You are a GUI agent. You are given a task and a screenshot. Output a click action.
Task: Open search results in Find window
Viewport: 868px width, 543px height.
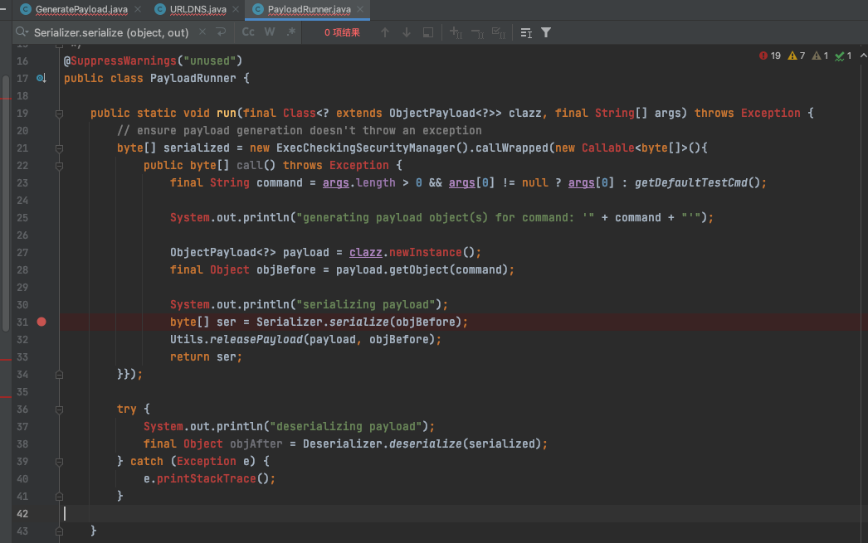(428, 32)
